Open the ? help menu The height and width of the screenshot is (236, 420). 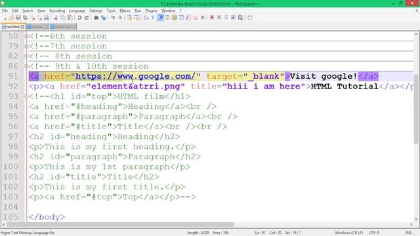[180, 10]
